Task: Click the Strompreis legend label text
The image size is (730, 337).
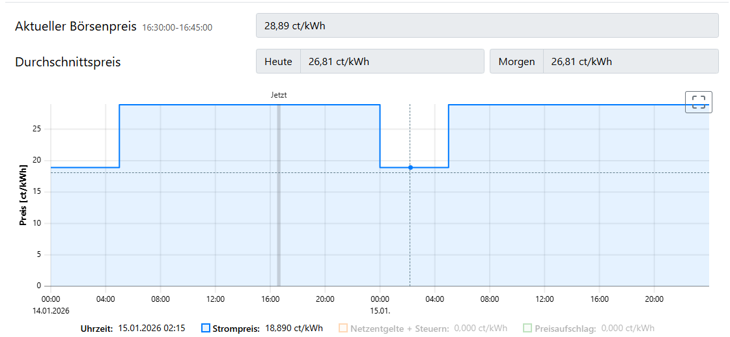Action: tap(237, 329)
